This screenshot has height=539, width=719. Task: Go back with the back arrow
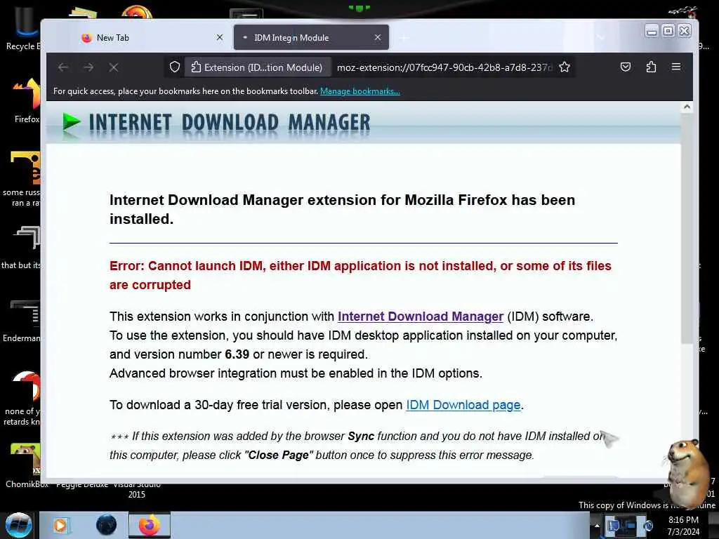tap(63, 67)
